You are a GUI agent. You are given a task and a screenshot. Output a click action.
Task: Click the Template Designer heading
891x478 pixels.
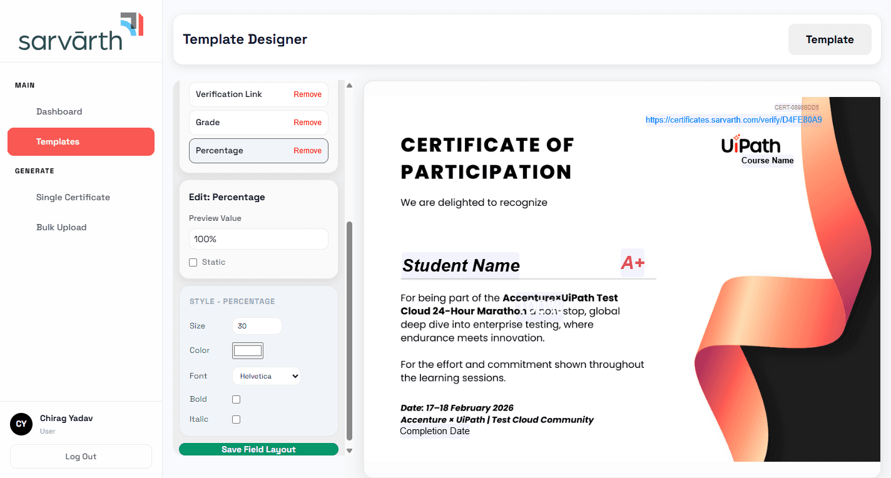point(245,39)
